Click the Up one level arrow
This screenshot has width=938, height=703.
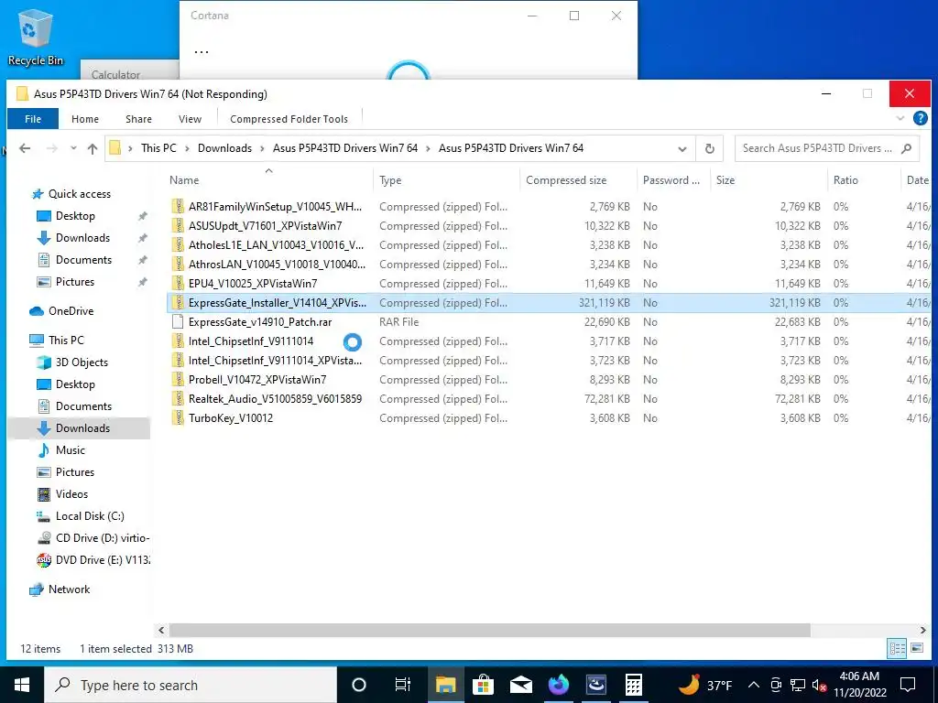coord(93,148)
